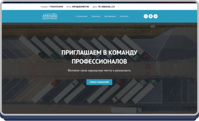
Task: Click the subtitle Воплоти свою карьерную мечту в реальность
Action: pos(99,70)
